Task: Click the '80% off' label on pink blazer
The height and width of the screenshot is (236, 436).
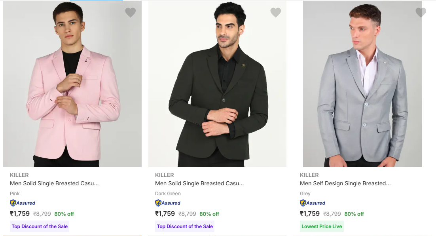Action: click(x=64, y=214)
